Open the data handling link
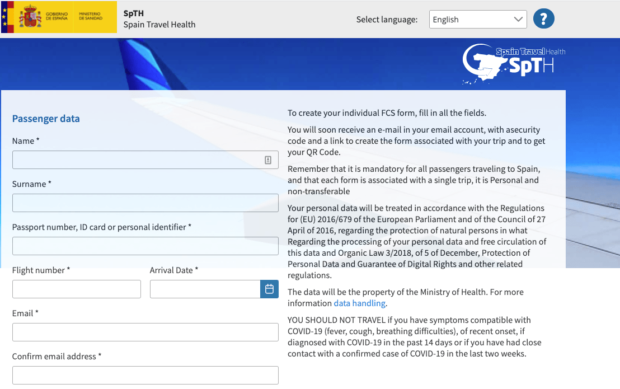Screen dimensions: 620x389 pos(359,303)
